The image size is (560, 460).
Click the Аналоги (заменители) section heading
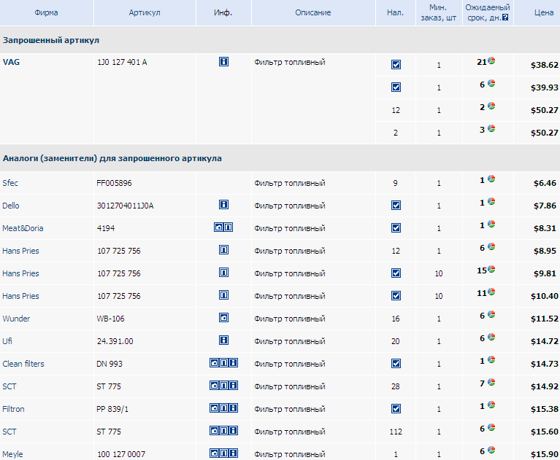(x=112, y=158)
